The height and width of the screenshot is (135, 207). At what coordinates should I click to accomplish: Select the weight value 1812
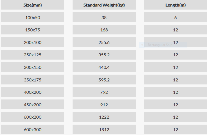click(104, 130)
